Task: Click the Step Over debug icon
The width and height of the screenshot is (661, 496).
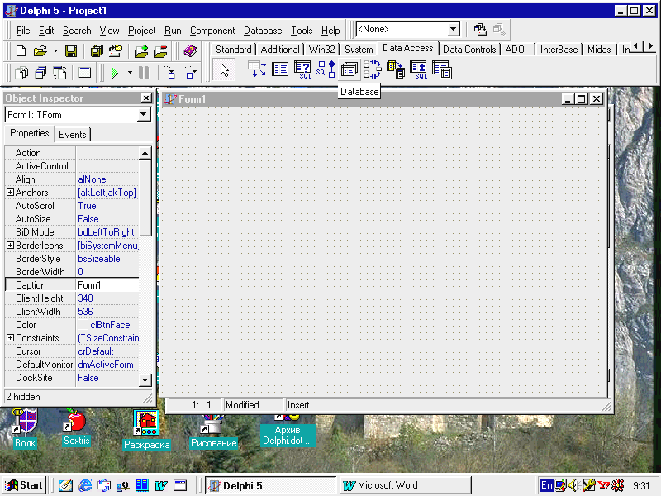Action: [190, 73]
